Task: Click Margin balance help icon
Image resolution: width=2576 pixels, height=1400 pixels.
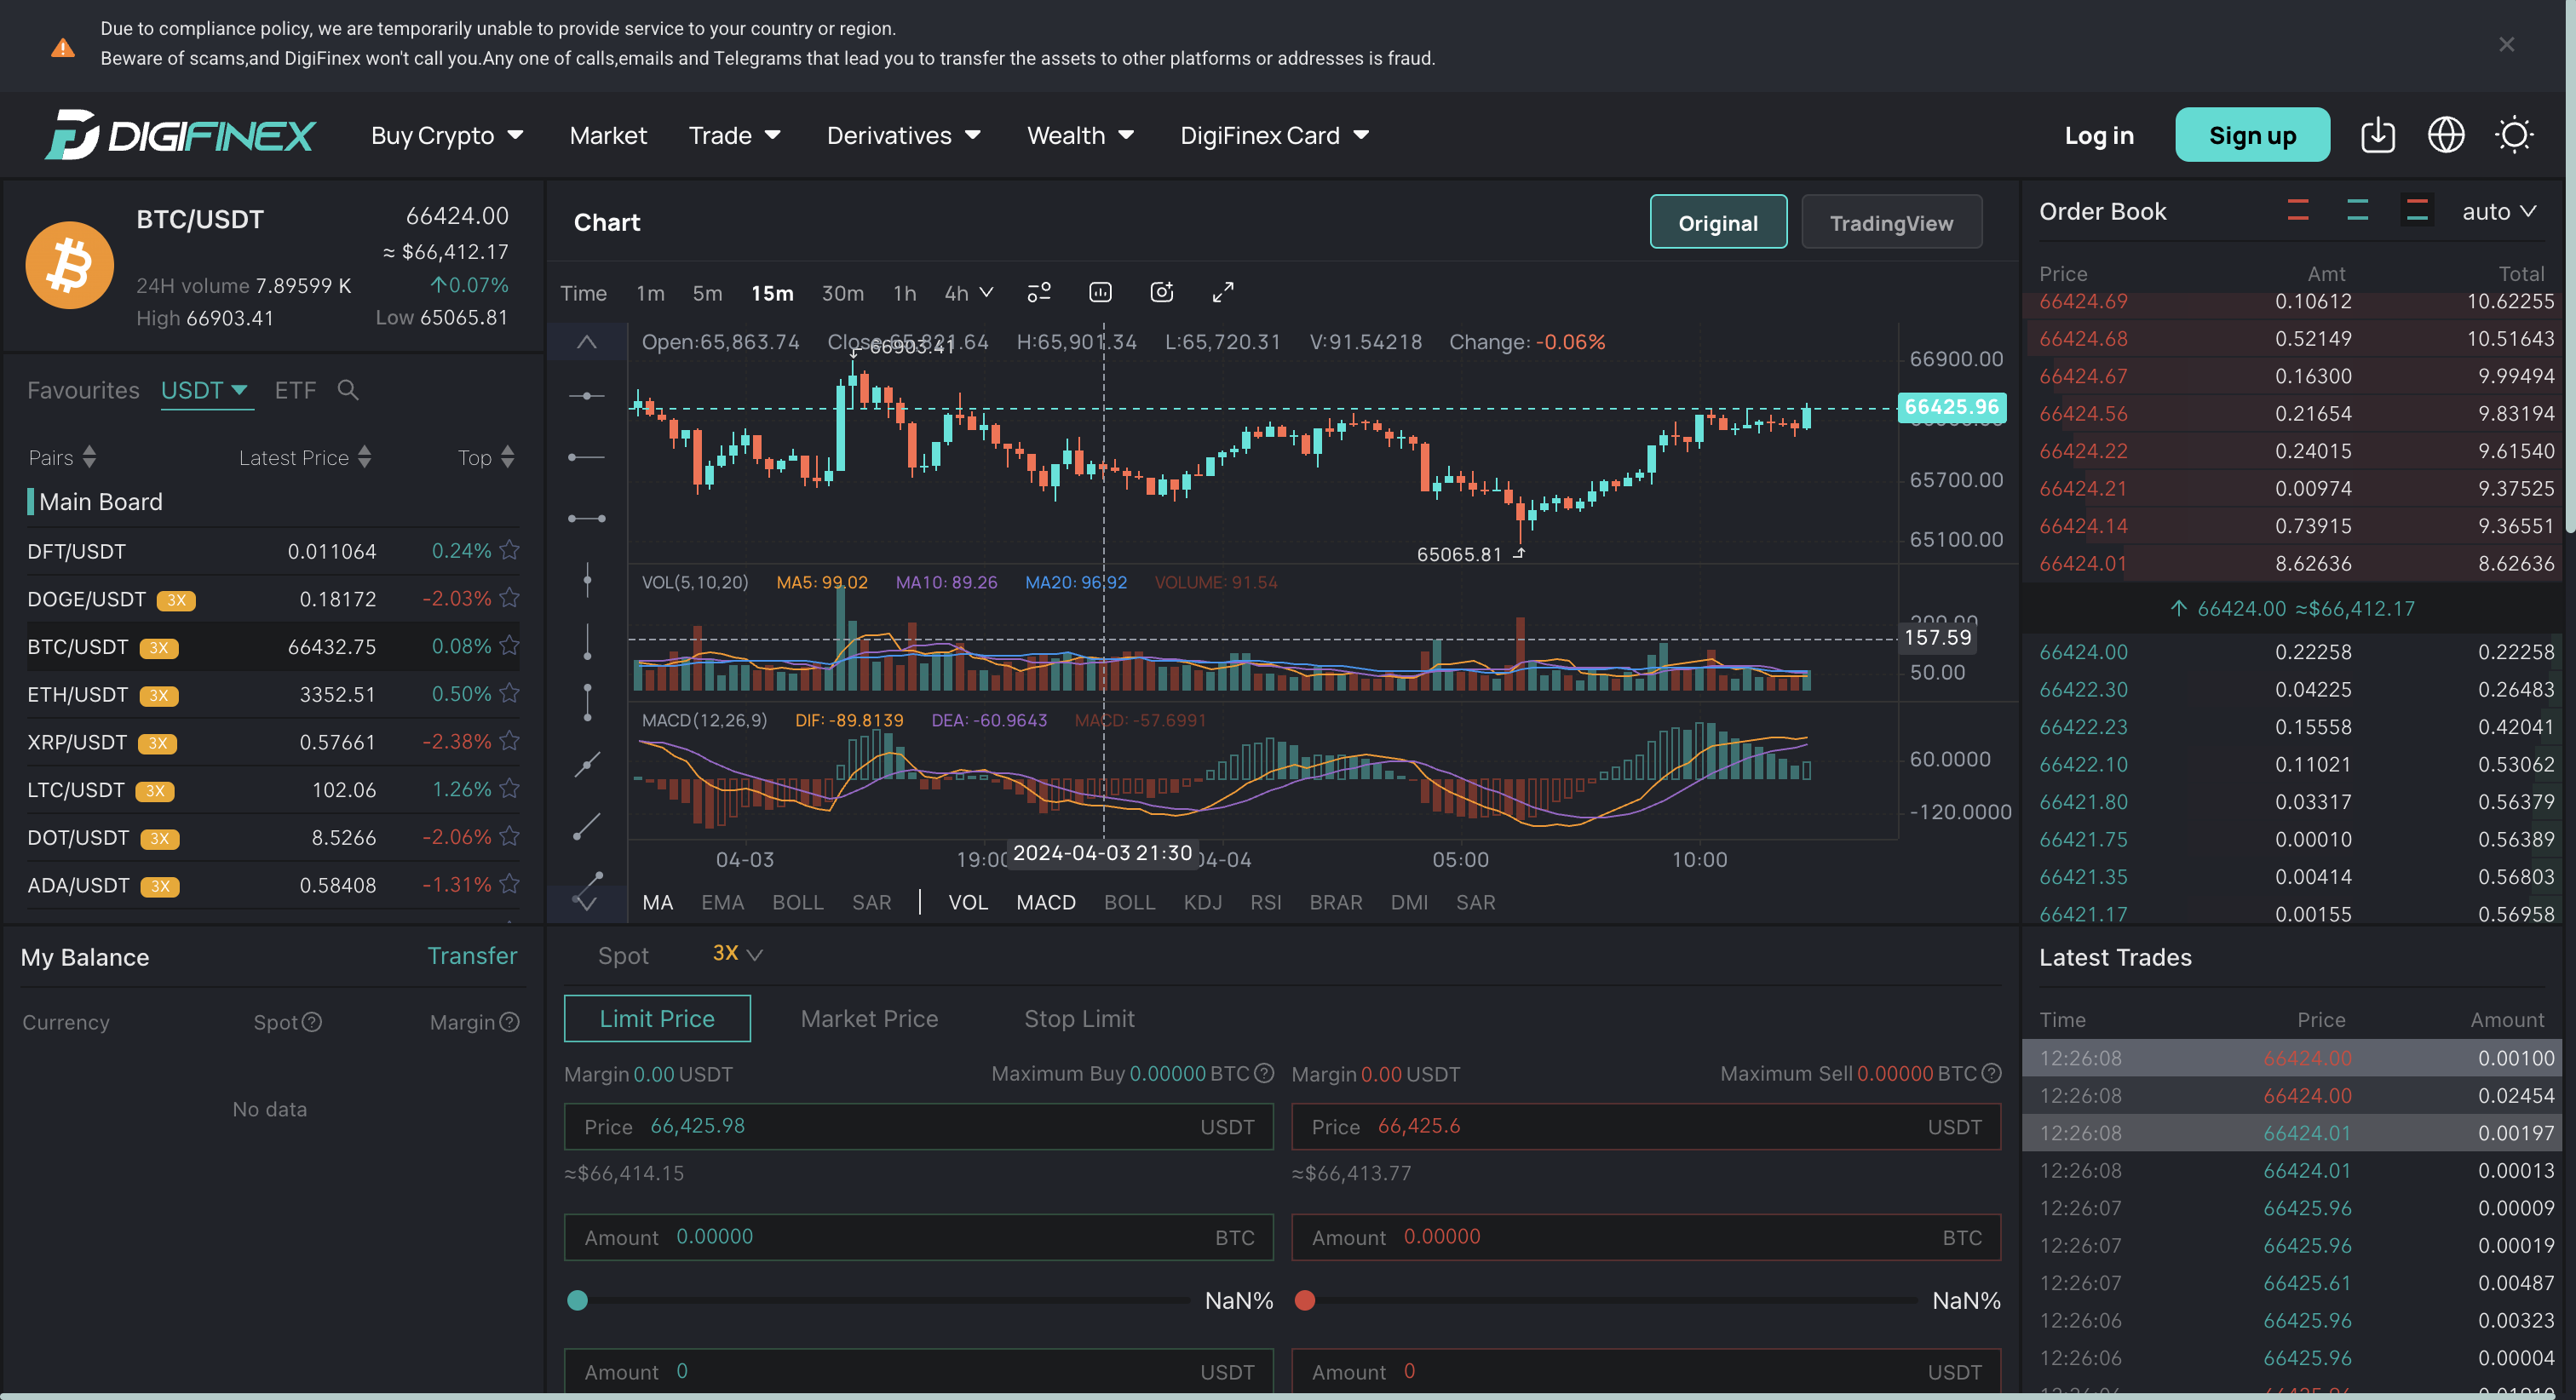Action: coord(509,1022)
